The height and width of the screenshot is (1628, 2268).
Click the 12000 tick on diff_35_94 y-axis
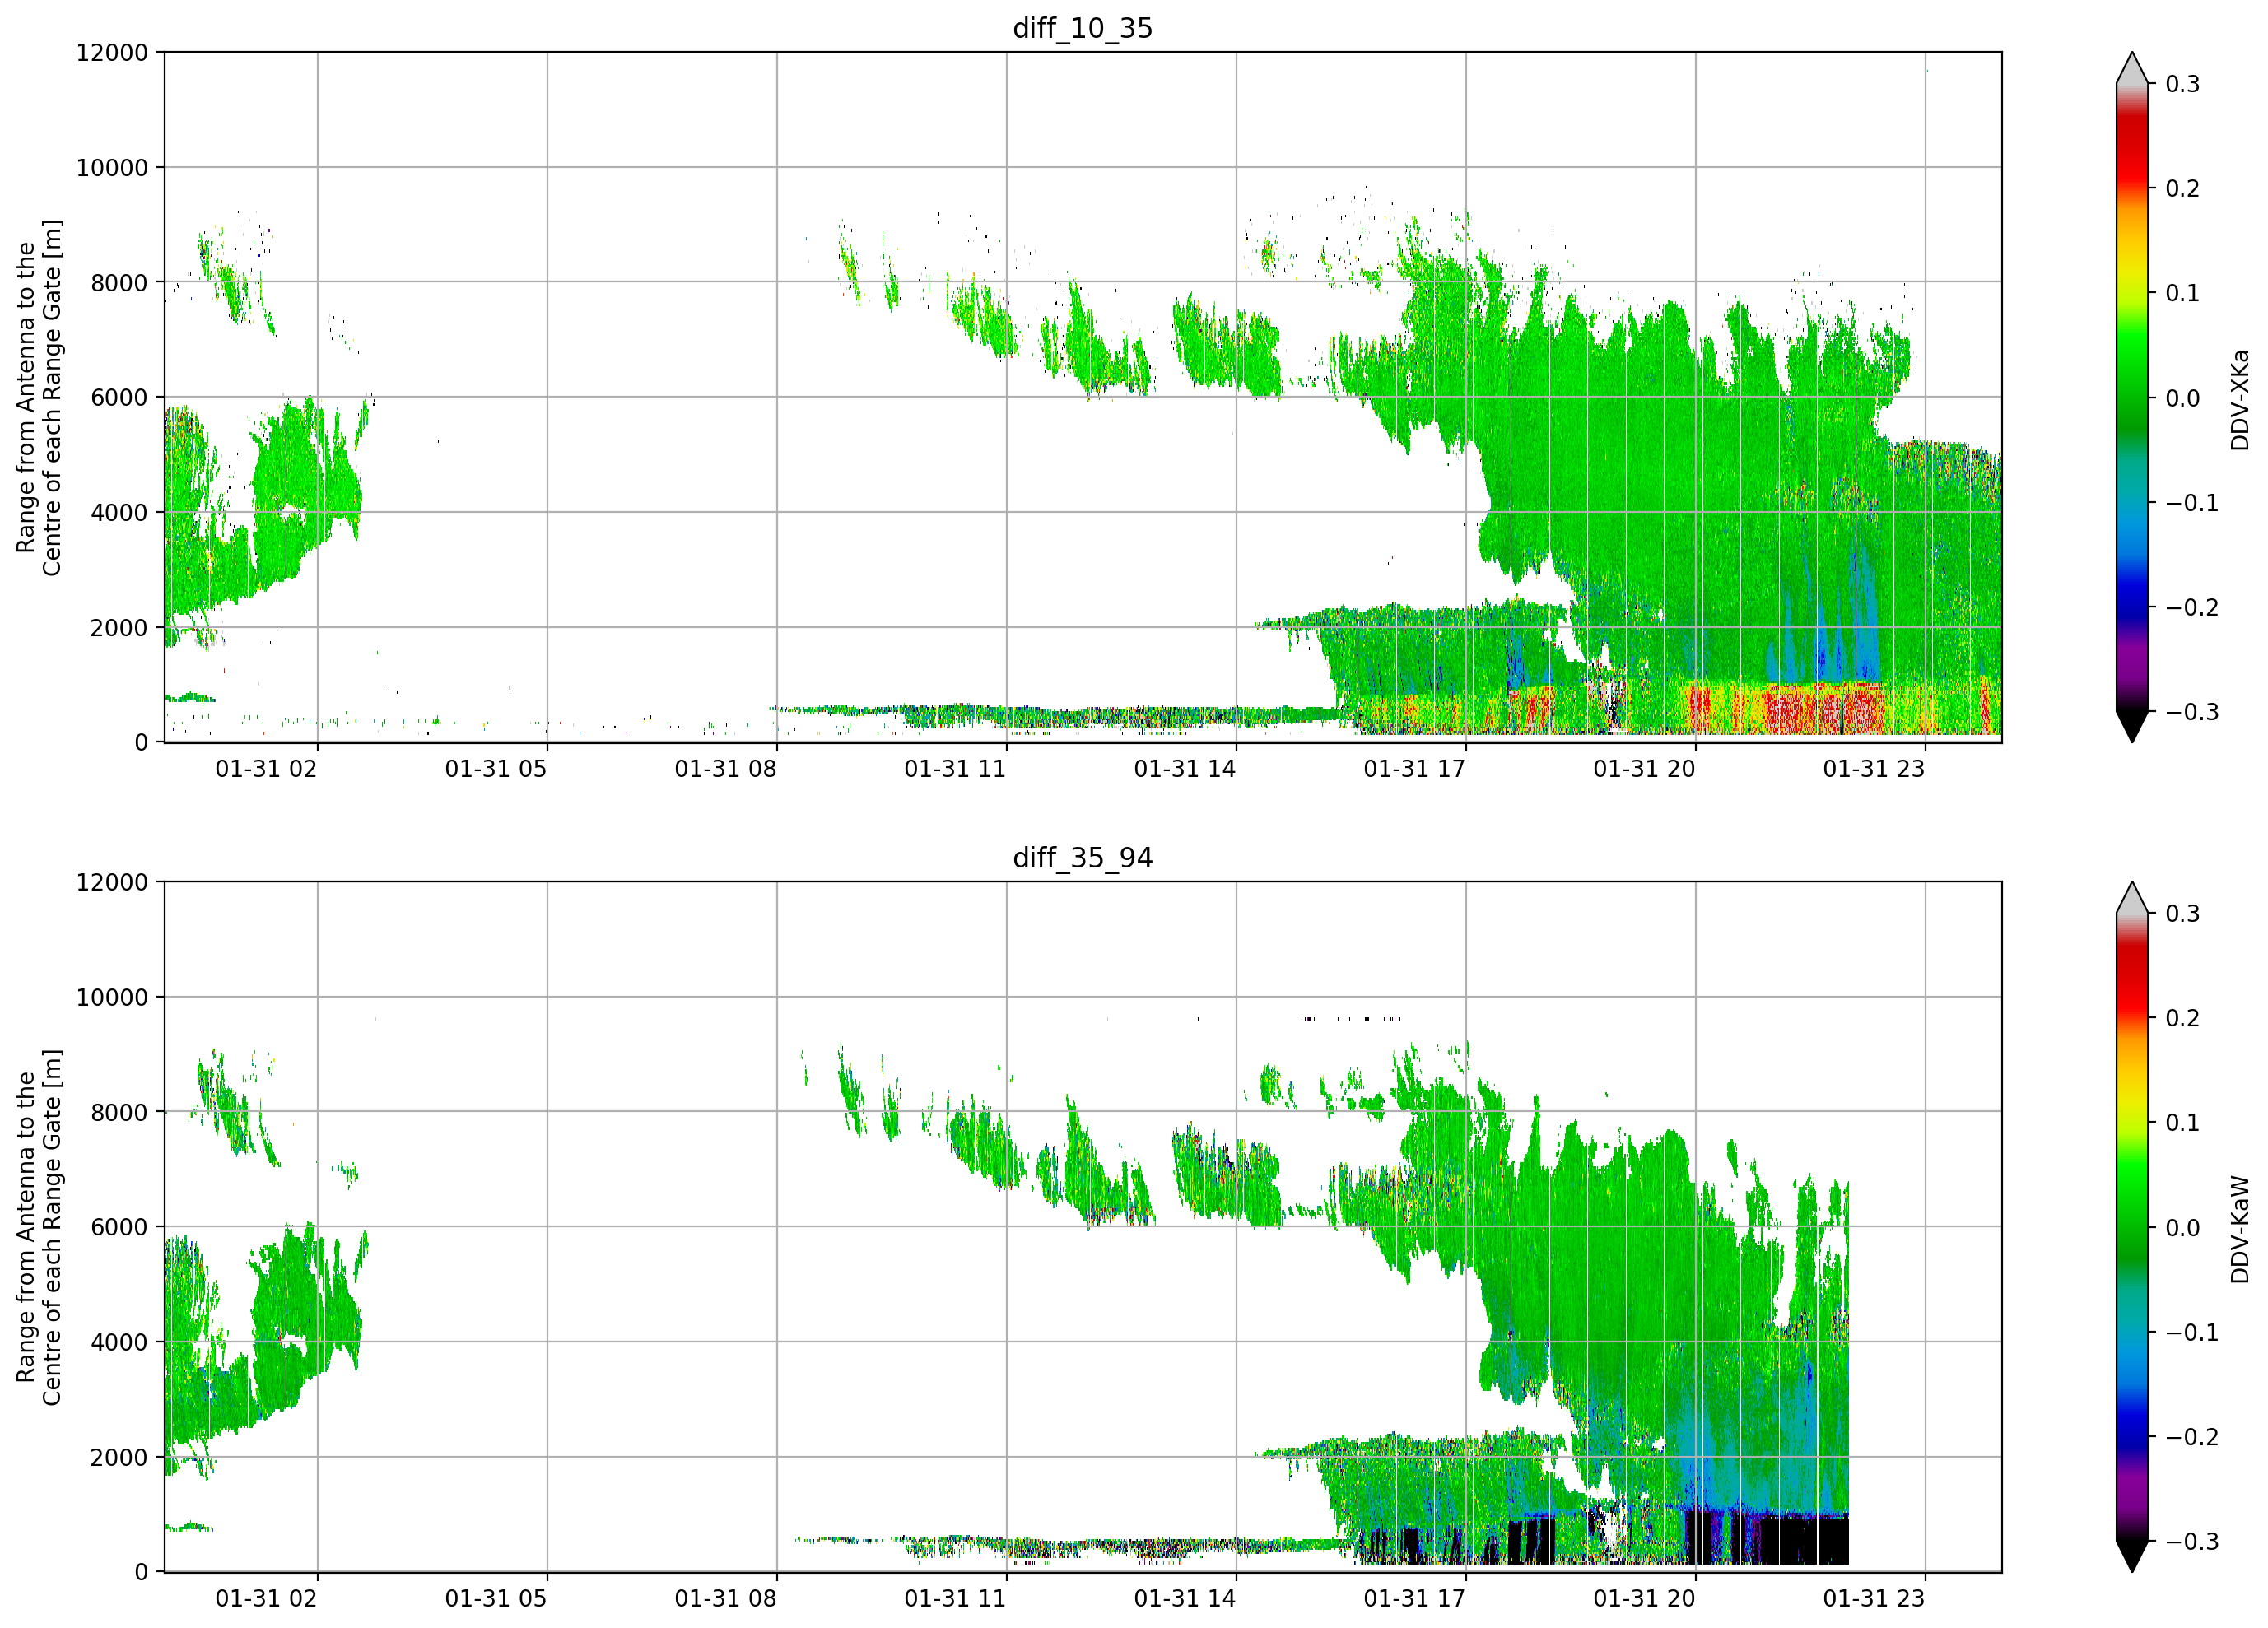coord(112,883)
